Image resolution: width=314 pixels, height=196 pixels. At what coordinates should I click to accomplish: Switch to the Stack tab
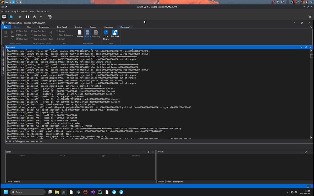pos(169,182)
